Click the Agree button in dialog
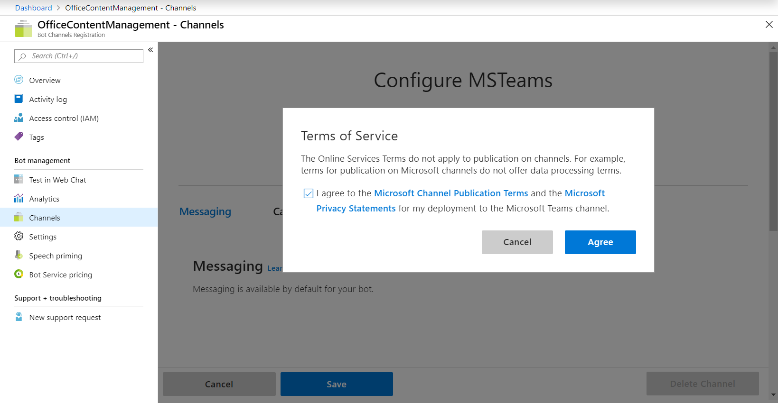This screenshot has width=778, height=403. point(600,242)
